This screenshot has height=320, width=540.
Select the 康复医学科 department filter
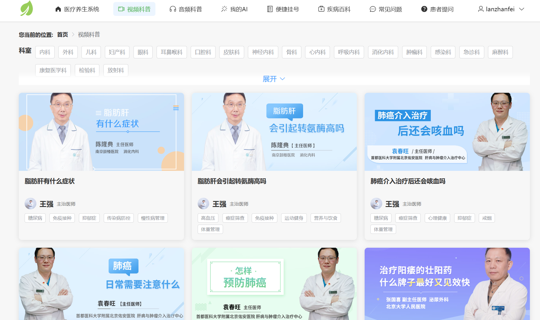(x=53, y=70)
